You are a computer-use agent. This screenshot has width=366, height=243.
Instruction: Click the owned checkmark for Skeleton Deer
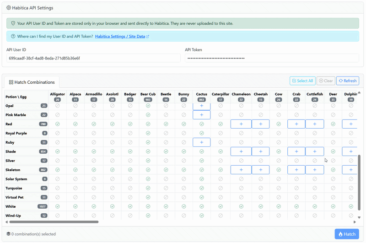(x=333, y=170)
